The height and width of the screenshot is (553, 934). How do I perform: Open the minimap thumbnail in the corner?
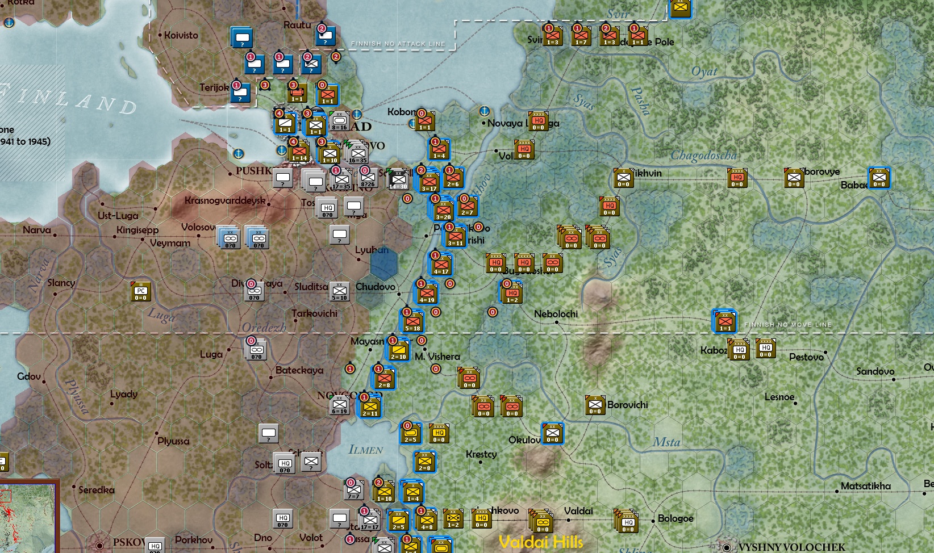tap(29, 517)
